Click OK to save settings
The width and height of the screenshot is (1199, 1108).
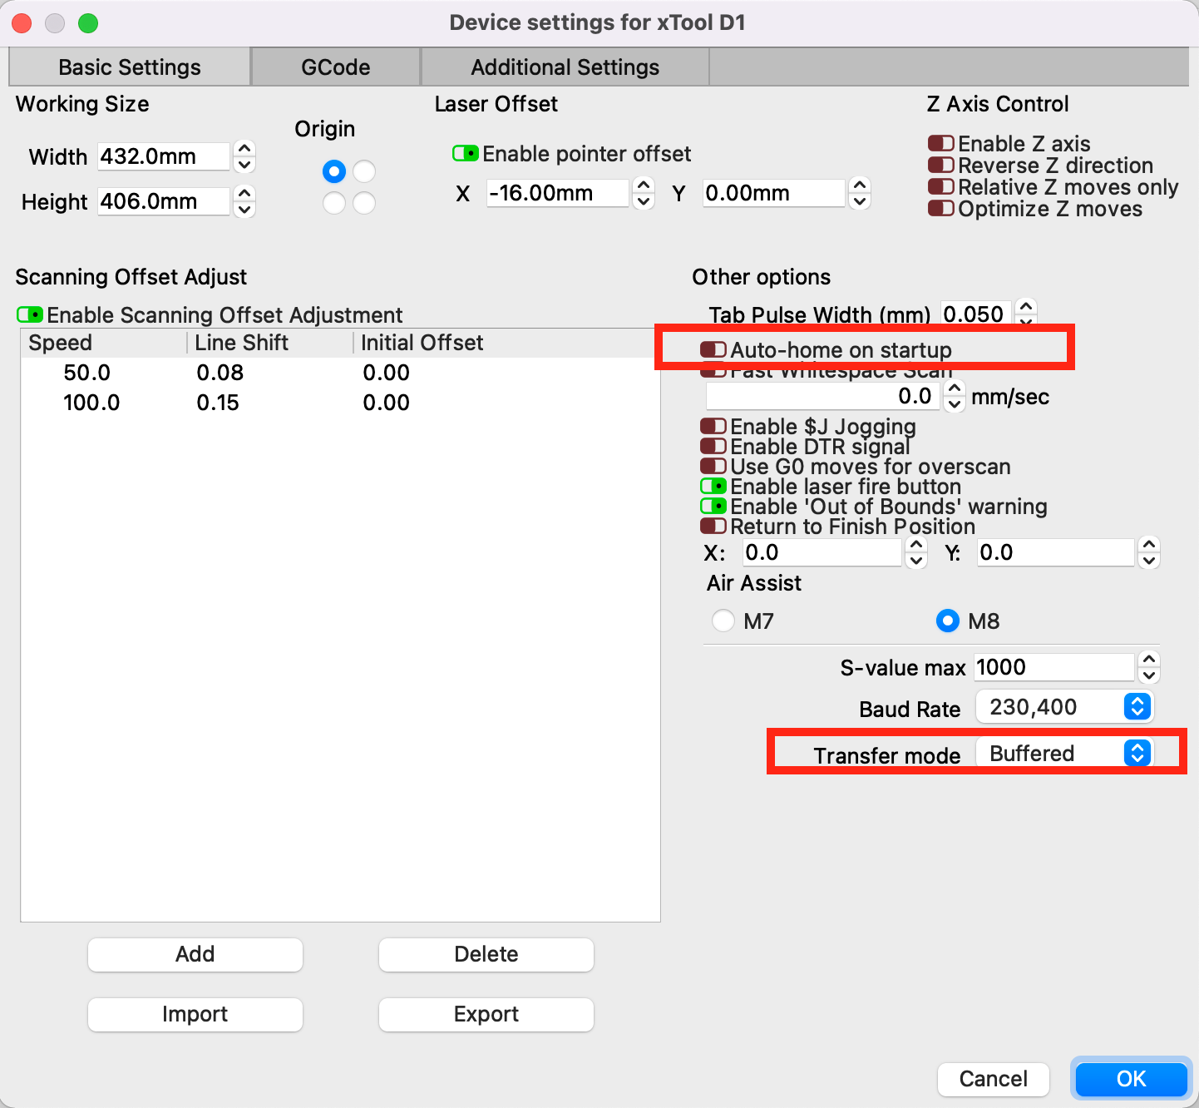[x=1132, y=1079]
